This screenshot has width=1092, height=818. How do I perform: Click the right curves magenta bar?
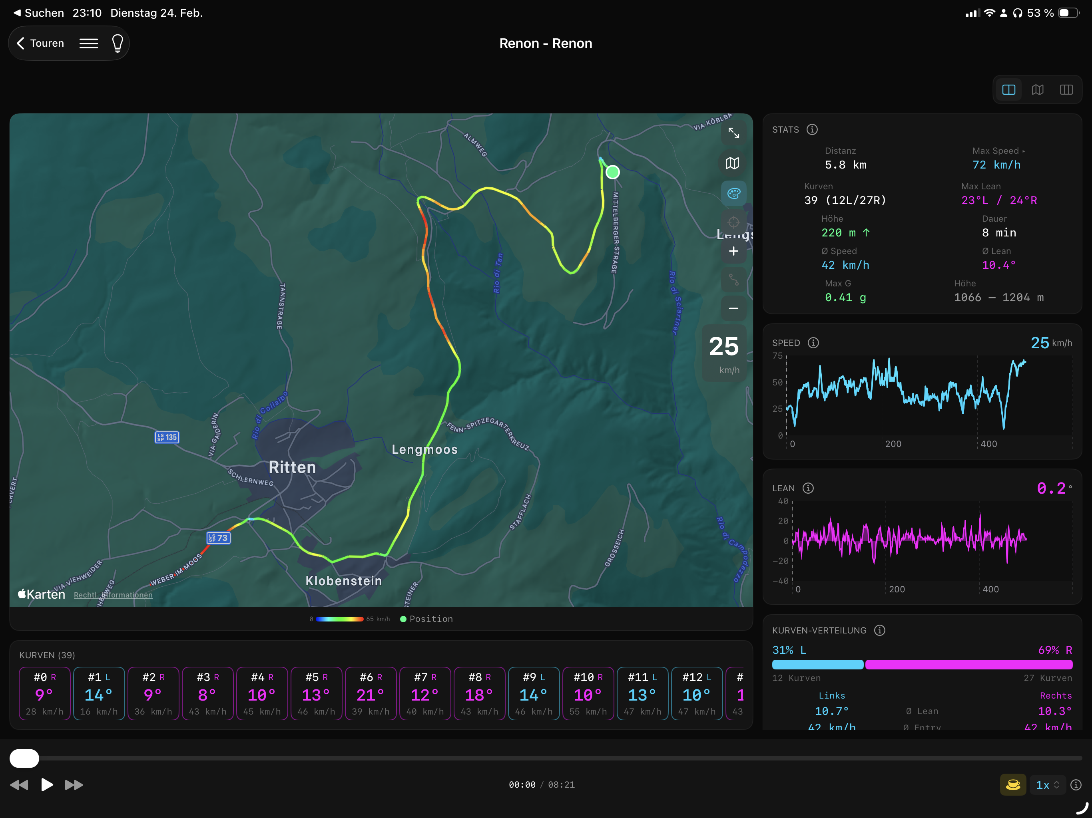tap(969, 665)
